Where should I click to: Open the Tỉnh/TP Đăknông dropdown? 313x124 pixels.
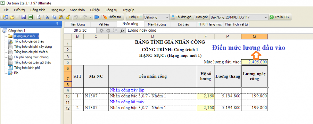coord(156,17)
